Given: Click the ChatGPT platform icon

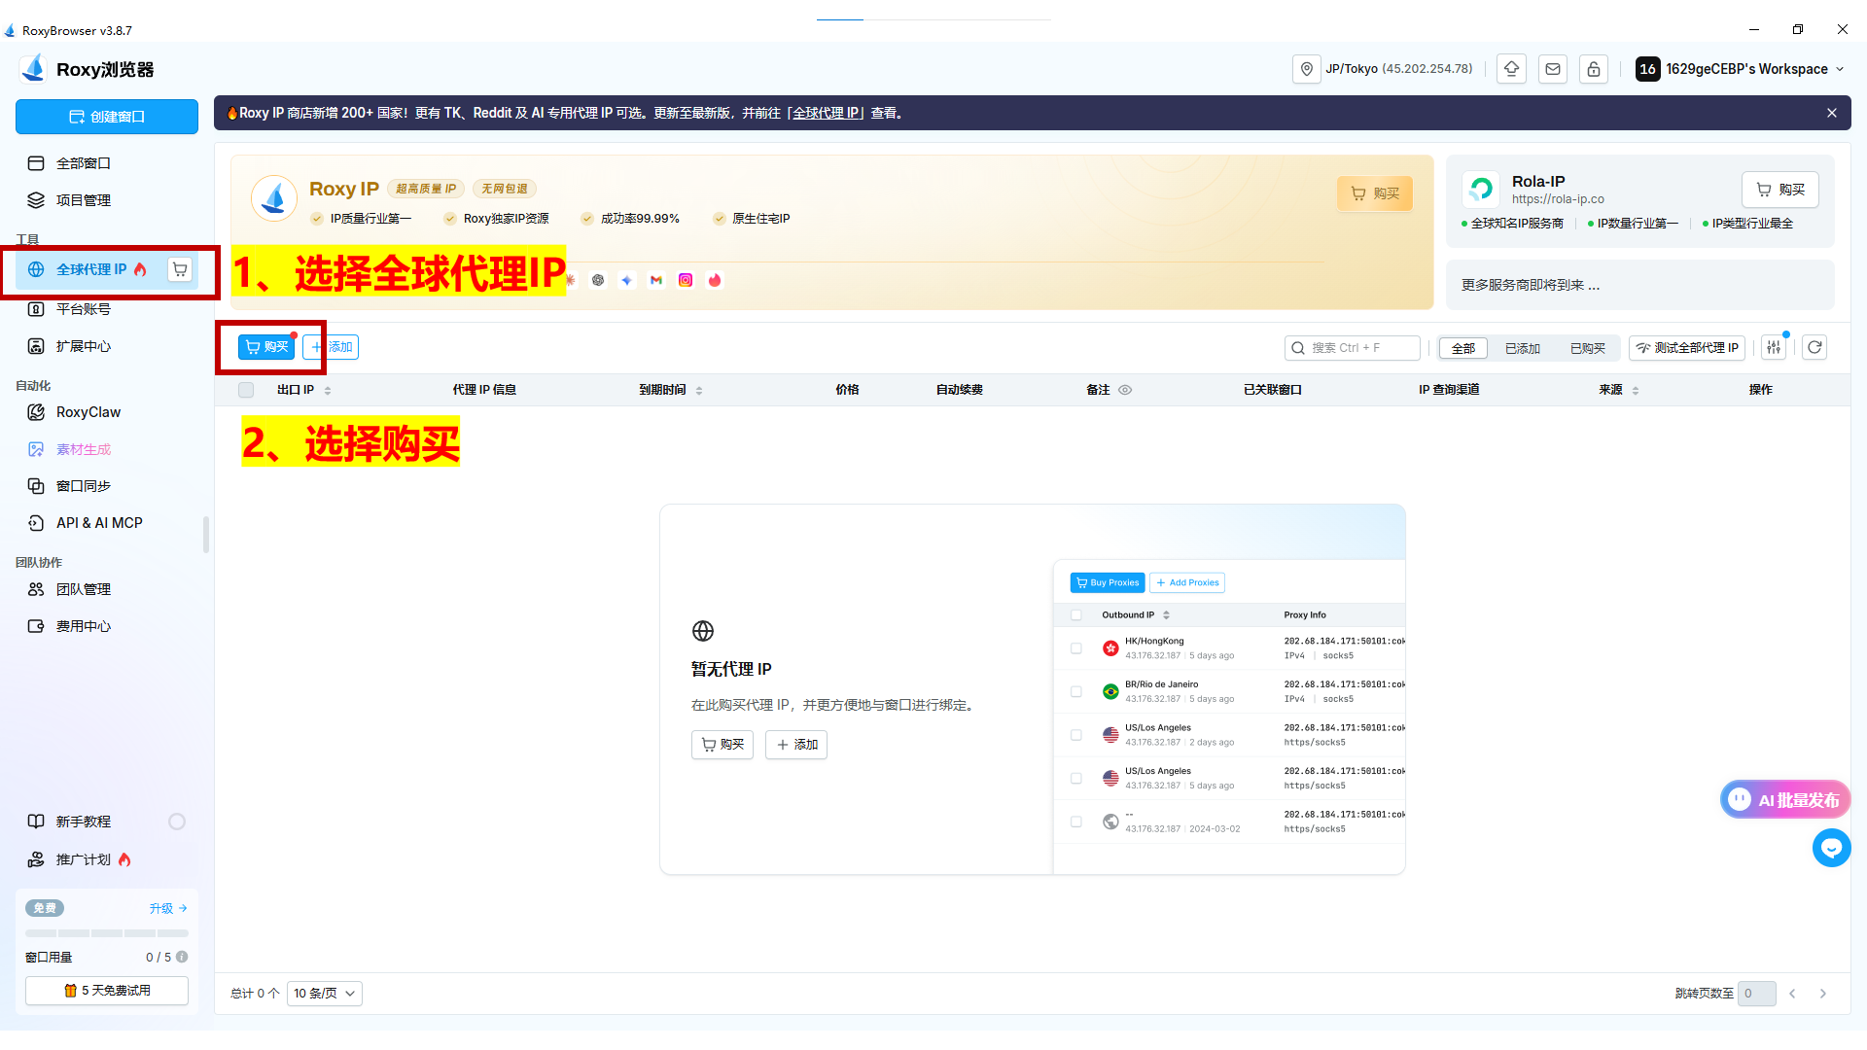Looking at the screenshot, I should (x=598, y=280).
